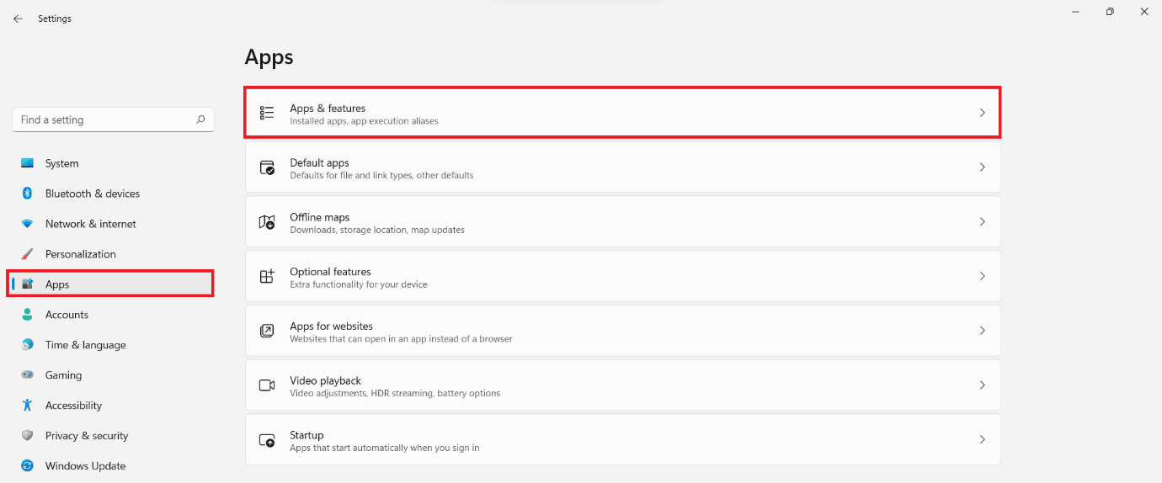Open Apps for websites settings
Image resolution: width=1162 pixels, height=483 pixels.
(331, 326)
